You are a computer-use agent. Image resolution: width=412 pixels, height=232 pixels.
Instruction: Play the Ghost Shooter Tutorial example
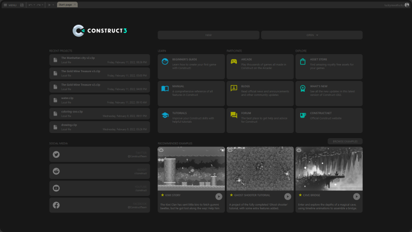pos(287,196)
